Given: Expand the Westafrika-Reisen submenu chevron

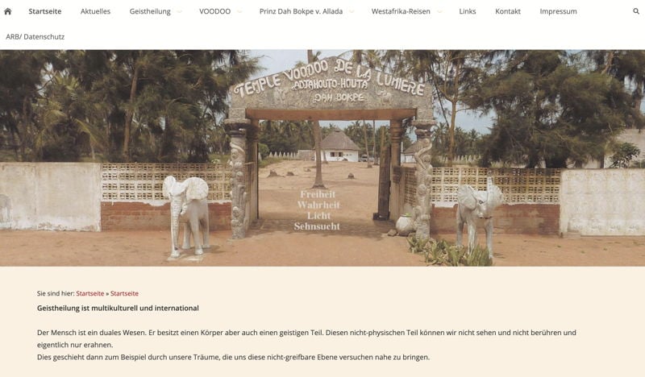Looking at the screenshot, I should (x=439, y=12).
